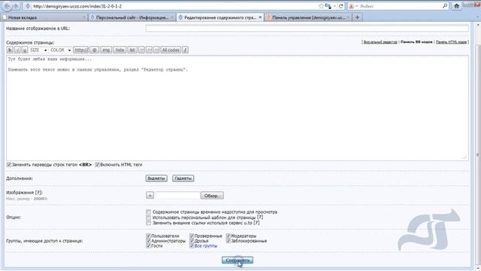Screen dimensions: 481x271
Task: Toggle bold BB-code button
Action: (10, 50)
